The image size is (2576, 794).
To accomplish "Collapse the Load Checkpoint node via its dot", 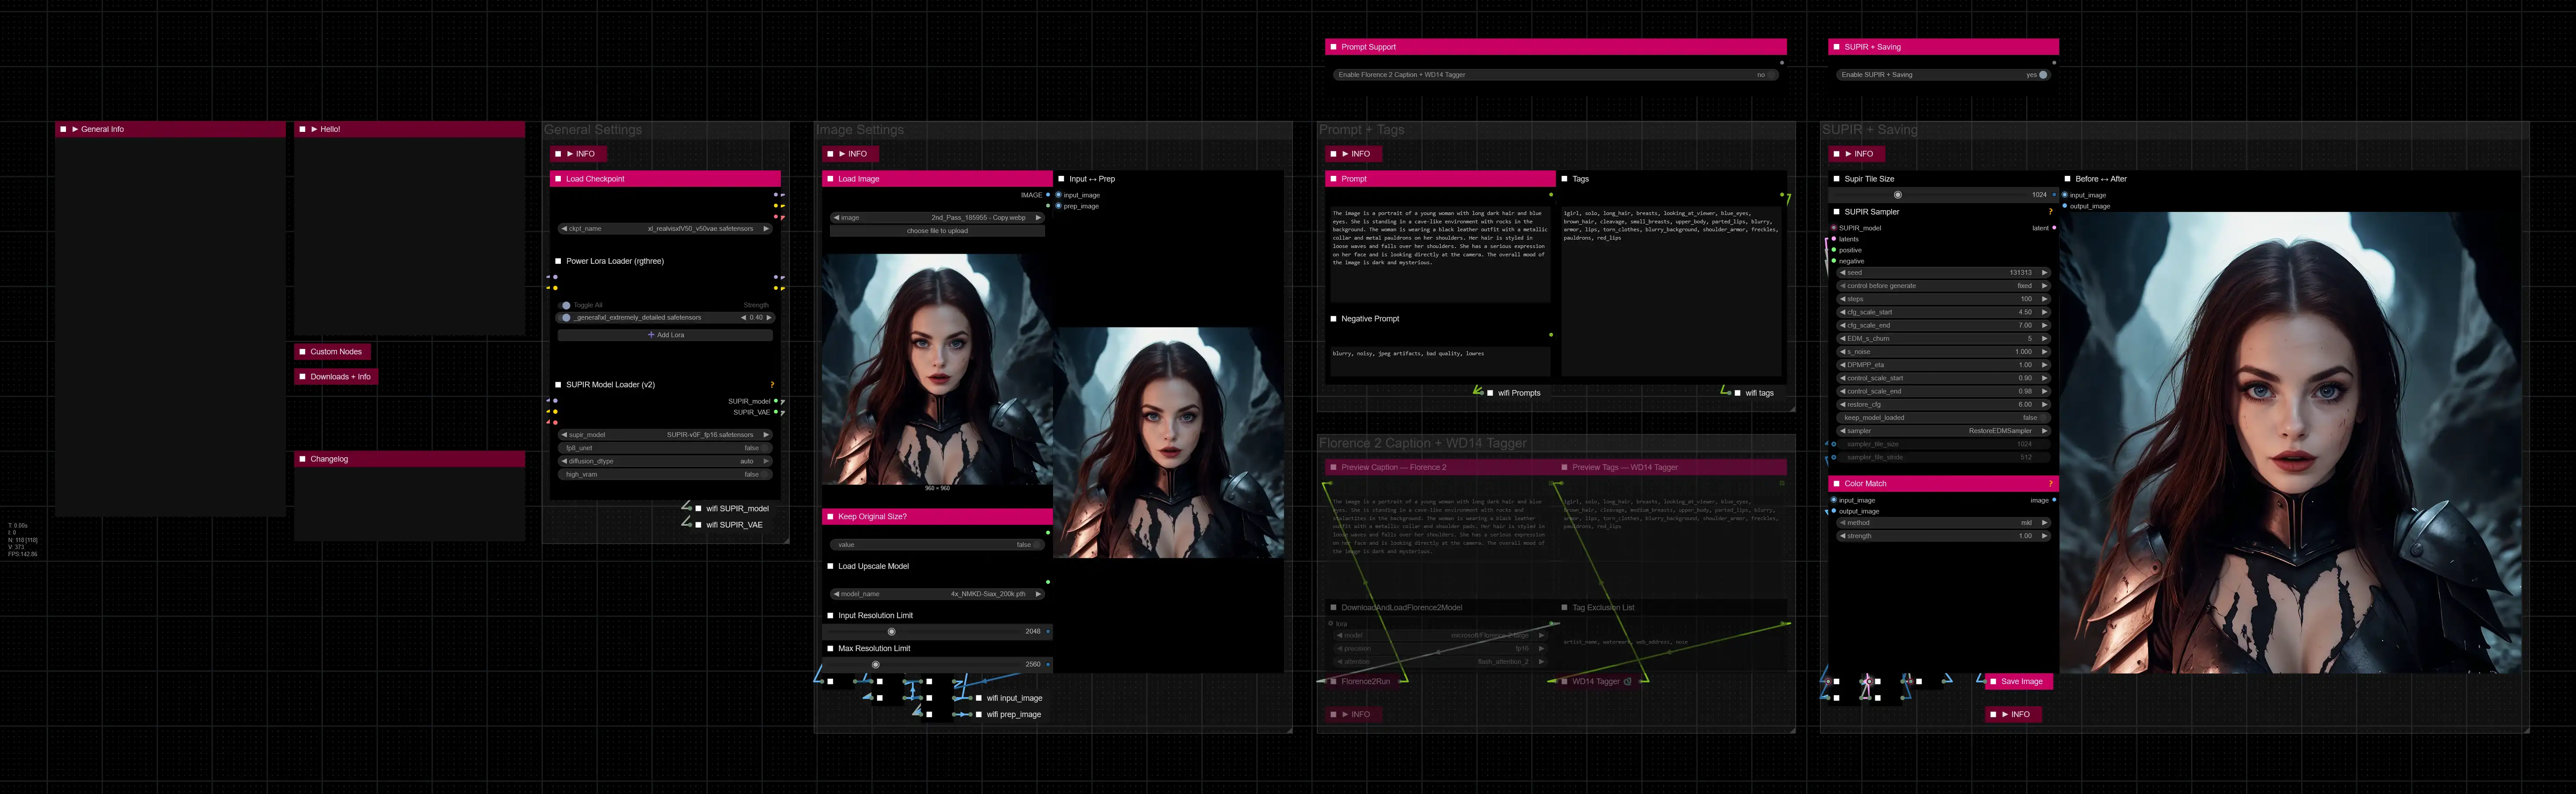I will 558,179.
